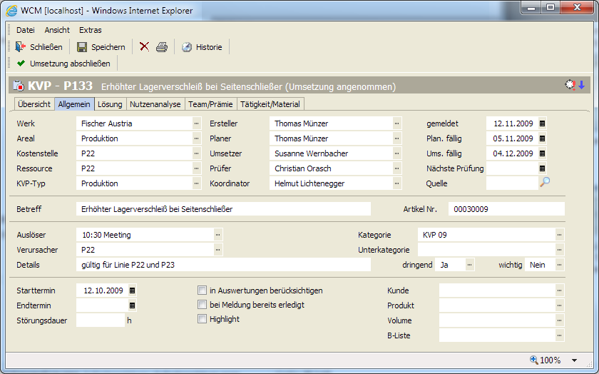Screen dimensions: 599x374
Task: Switch to the Lösung tab
Action: [x=110, y=104]
